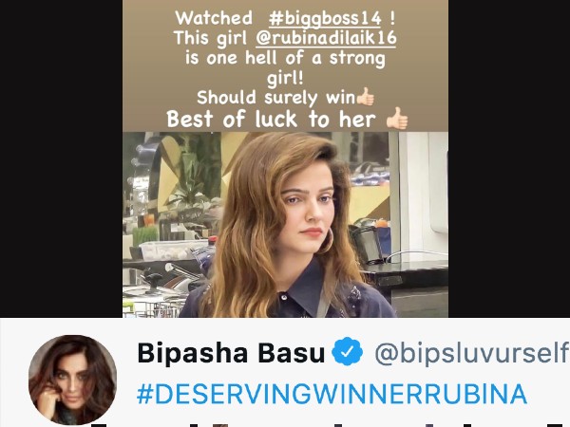Open the #biggboss14 hashtag in the story
This screenshot has width=570, height=427.
click(x=325, y=18)
